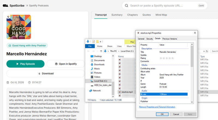Expand the quick access toolbar customize arrow
Screen dimensions: 218x120
click(100, 41)
